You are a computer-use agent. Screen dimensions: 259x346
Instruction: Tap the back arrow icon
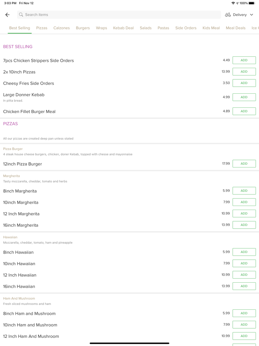[7, 15]
